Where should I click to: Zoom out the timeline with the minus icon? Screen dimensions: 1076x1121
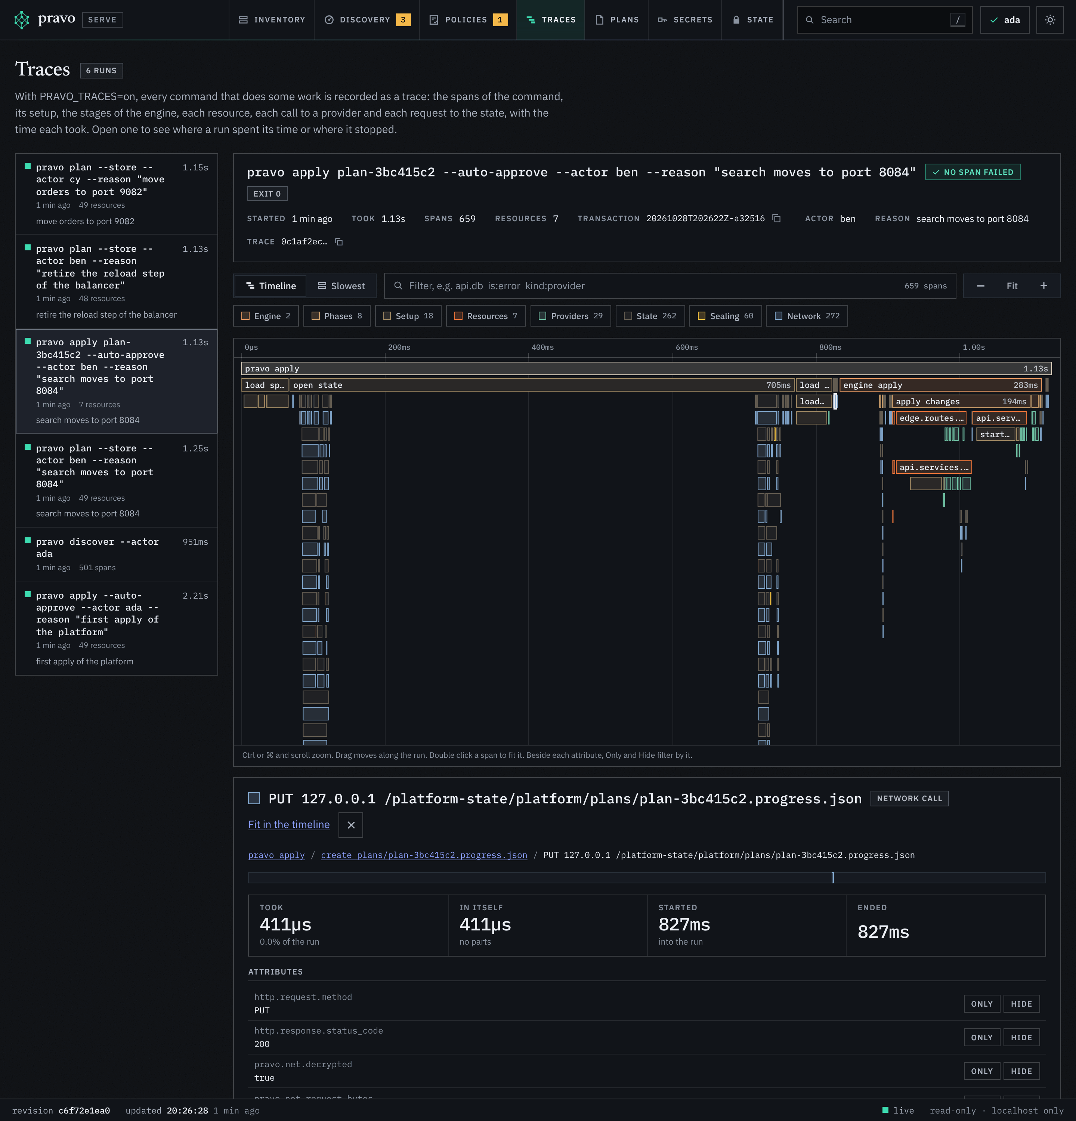tap(980, 286)
